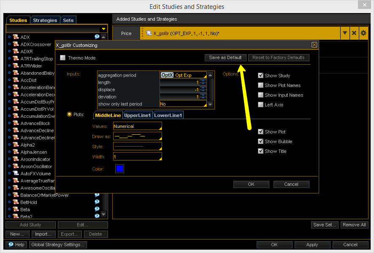Click the AdvanceBlock study icon
Image resolution: width=374 pixels, height=253 pixels.
pyautogui.click(x=16, y=123)
